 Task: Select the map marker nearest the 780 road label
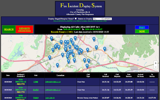tap(57, 65)
